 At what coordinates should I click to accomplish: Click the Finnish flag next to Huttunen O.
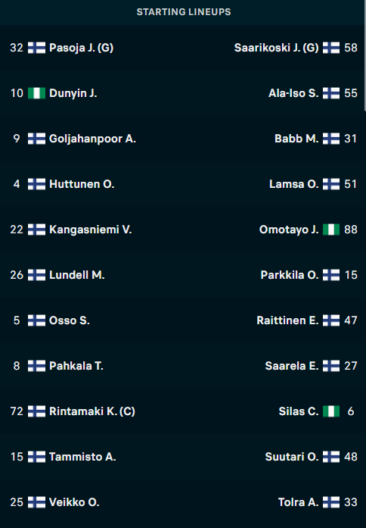(36, 184)
